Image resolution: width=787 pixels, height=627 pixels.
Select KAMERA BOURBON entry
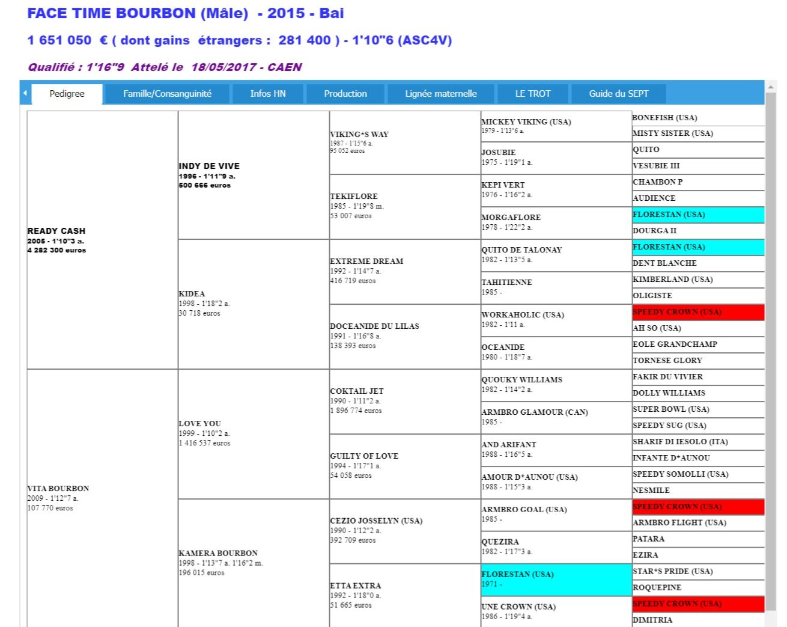click(218, 553)
